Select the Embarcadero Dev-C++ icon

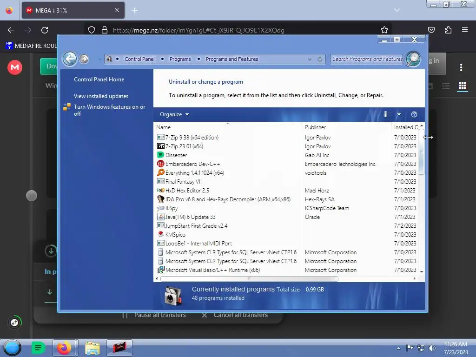pos(160,164)
